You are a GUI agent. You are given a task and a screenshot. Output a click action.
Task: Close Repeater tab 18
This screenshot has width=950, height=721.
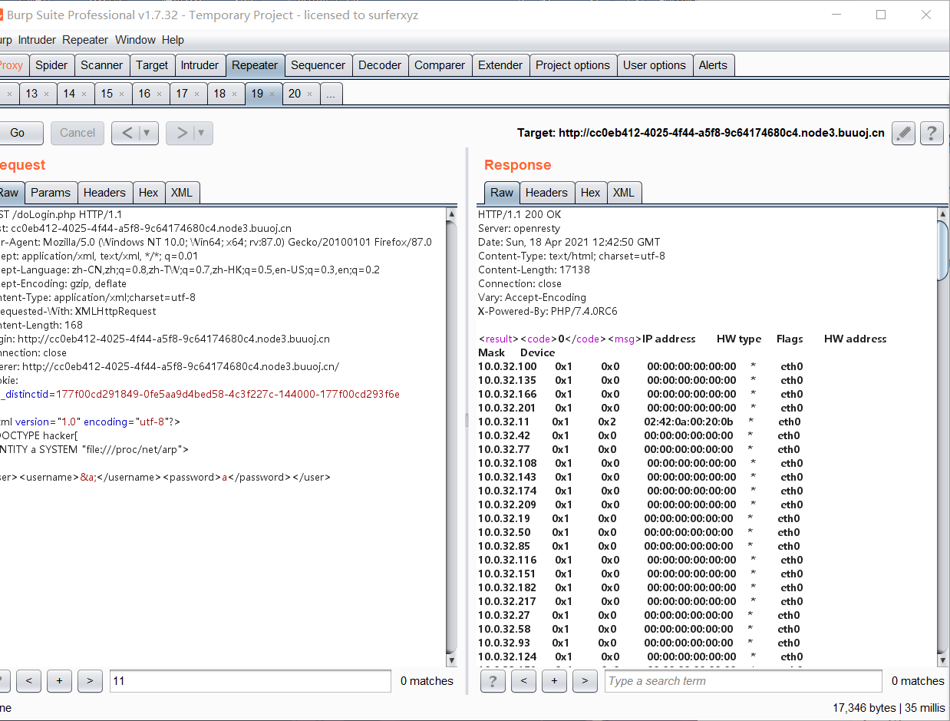234,94
